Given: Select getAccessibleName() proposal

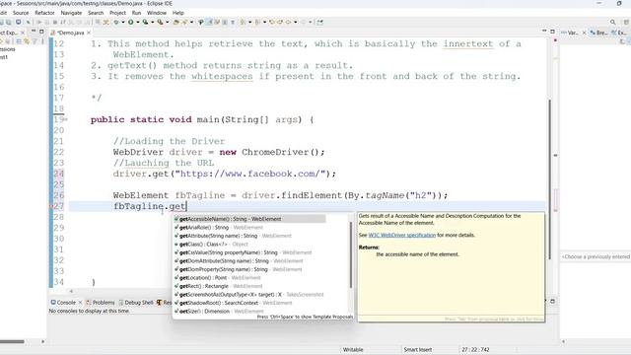Looking at the screenshot, I should tap(249, 219).
